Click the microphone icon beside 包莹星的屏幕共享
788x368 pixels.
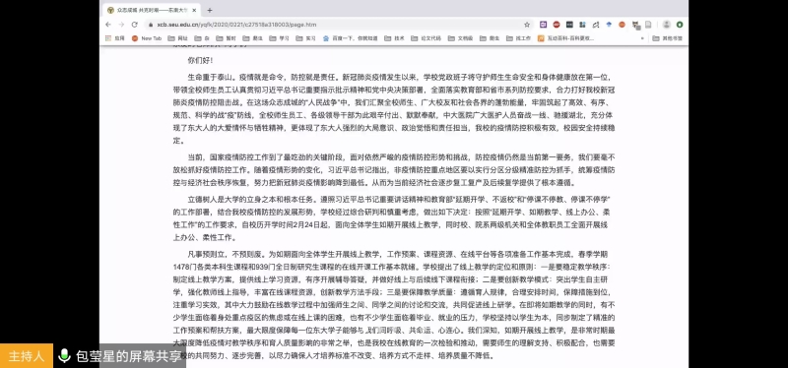tap(64, 355)
